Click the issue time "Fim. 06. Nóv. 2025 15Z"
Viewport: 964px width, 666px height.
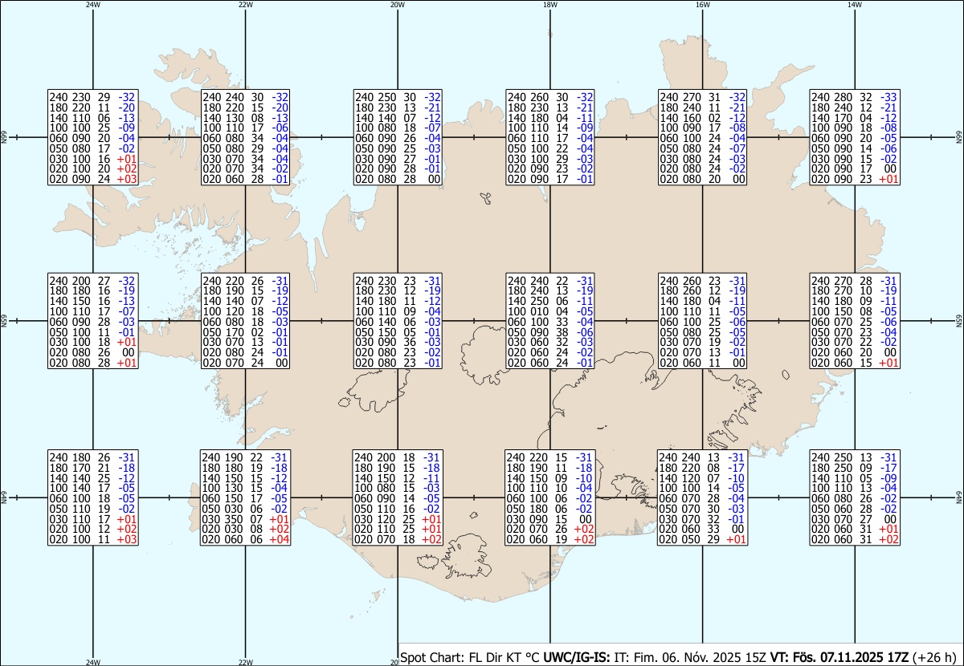tap(701, 656)
